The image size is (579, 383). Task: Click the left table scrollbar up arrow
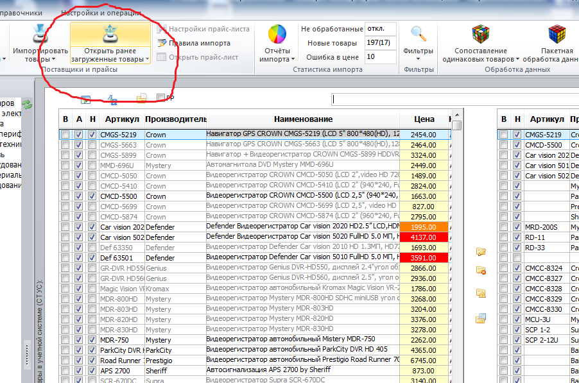pyautogui.click(x=457, y=115)
